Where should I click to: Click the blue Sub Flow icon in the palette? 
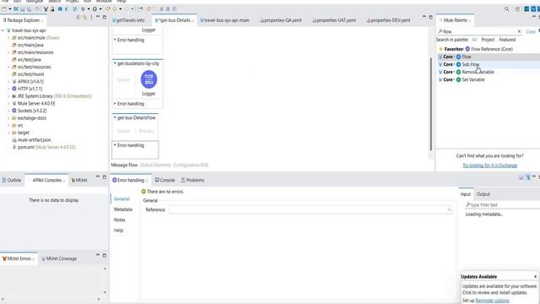click(458, 64)
